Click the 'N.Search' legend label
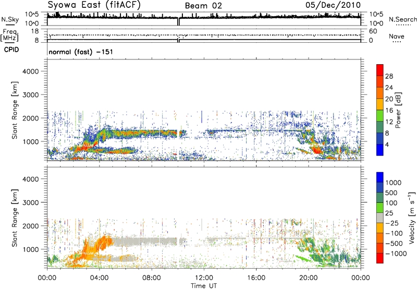Image resolution: width=417 pixels, height=289 pixels. pyautogui.click(x=403, y=19)
